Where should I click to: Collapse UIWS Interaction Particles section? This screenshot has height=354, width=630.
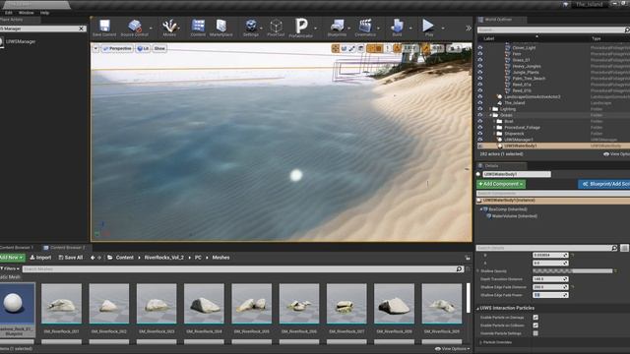tap(478, 309)
